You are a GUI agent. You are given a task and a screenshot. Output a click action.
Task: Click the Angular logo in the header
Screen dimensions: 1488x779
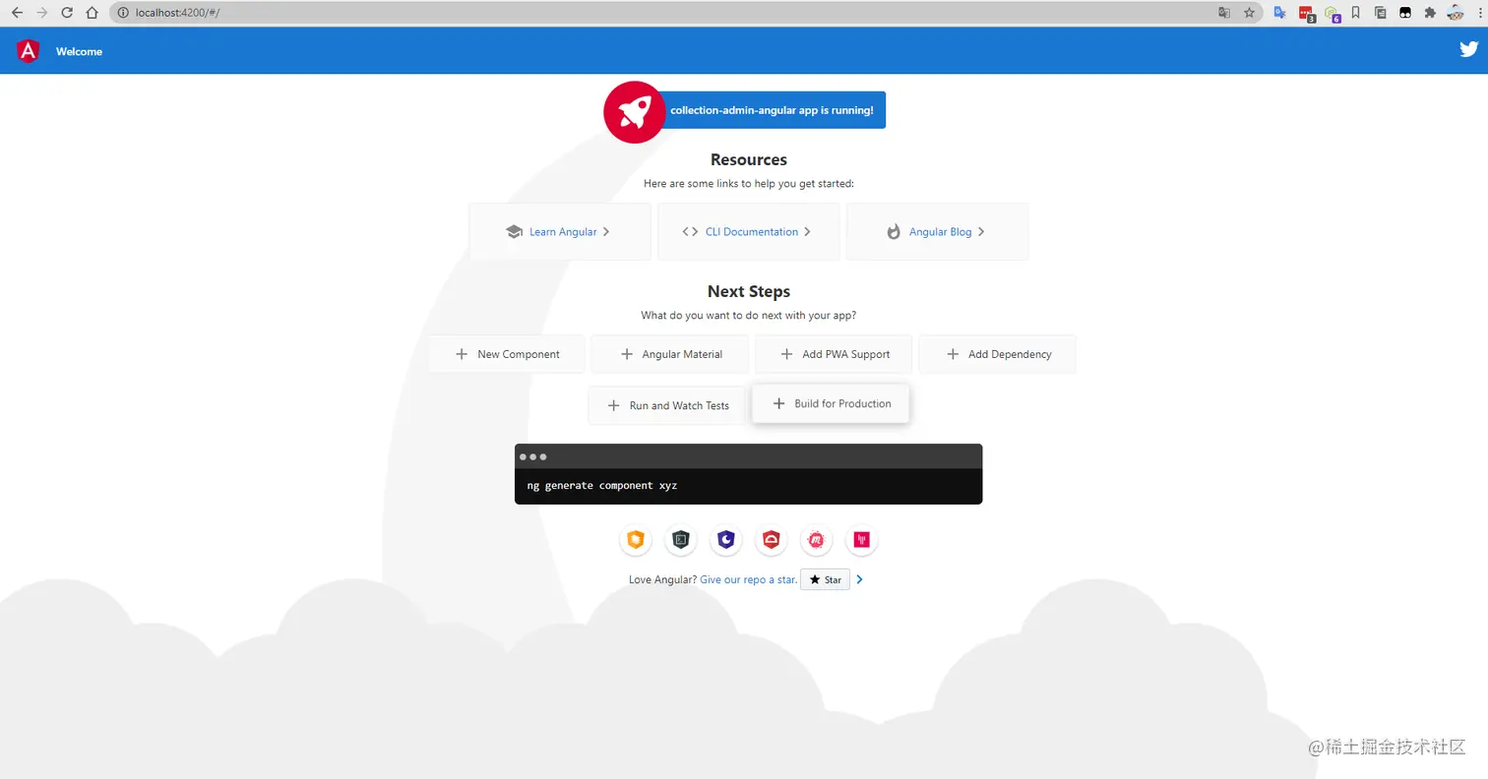(28, 51)
